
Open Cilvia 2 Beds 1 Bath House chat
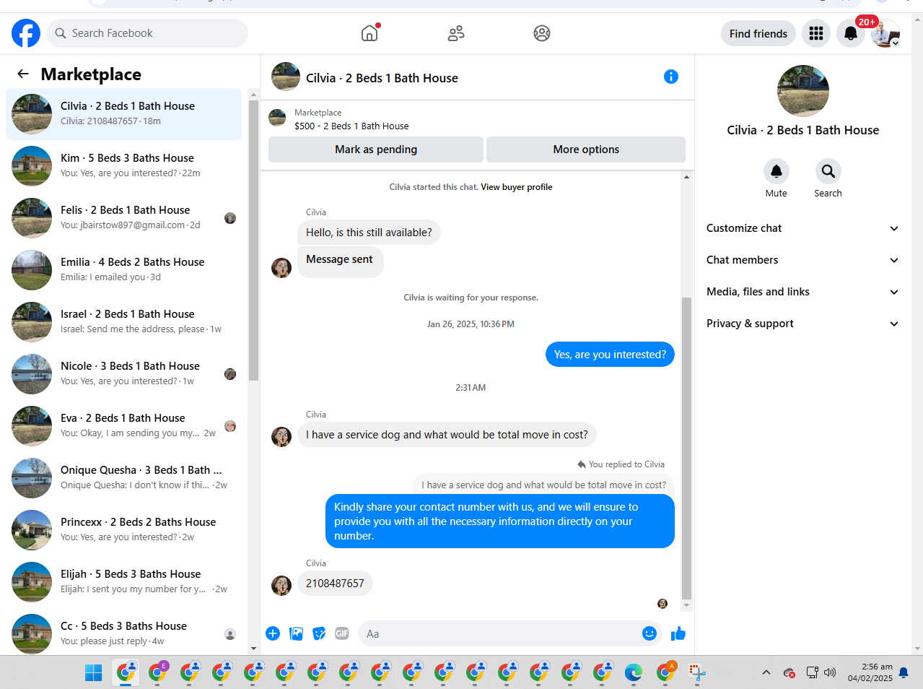click(x=123, y=114)
